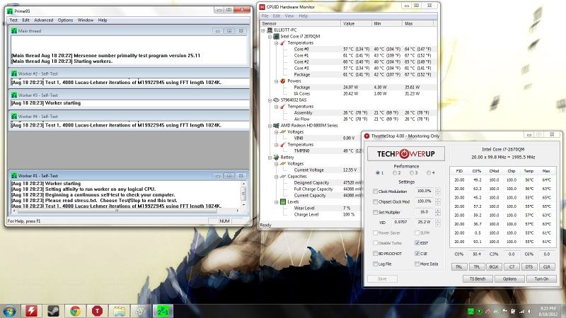This screenshot has height=318, width=566.
Task: Collapse the battery Capacities node
Action: click(x=276, y=177)
